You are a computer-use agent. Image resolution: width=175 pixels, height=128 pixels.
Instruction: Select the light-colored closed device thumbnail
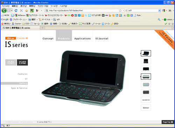(146, 84)
